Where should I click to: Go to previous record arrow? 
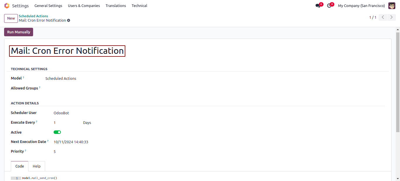[383, 18]
